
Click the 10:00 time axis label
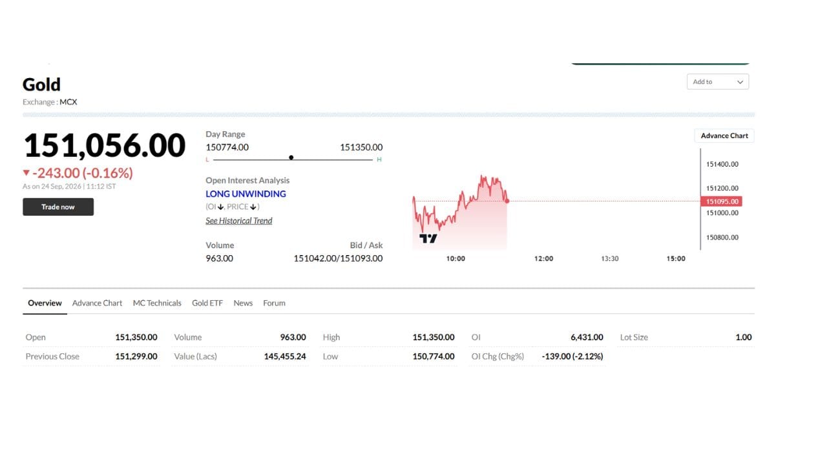[x=455, y=259]
